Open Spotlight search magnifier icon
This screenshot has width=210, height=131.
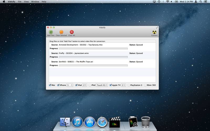(x=201, y=2)
